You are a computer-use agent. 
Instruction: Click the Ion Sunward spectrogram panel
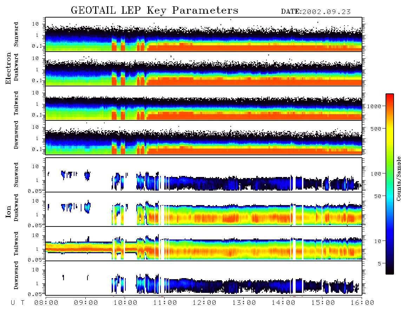click(x=204, y=175)
